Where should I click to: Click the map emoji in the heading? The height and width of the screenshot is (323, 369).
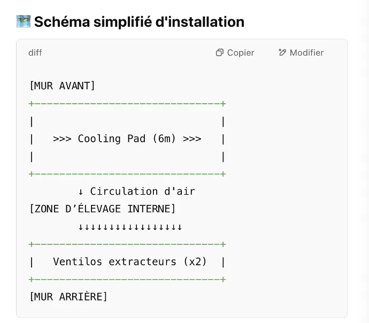pyautogui.click(x=24, y=21)
